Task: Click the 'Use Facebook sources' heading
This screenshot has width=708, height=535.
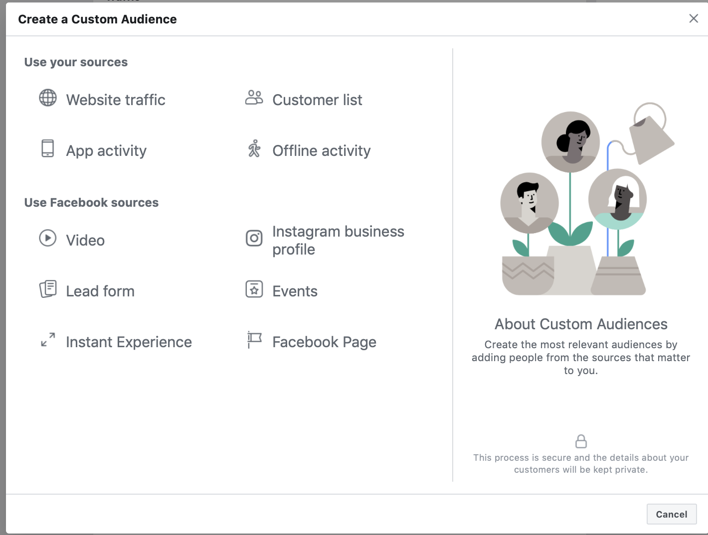Action: pos(91,203)
